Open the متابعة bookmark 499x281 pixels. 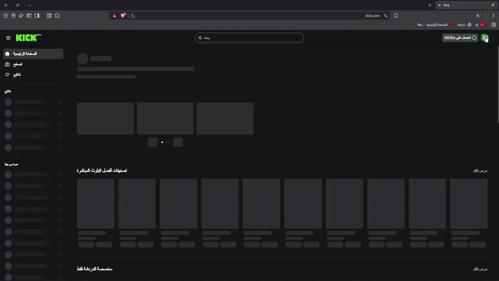click(x=464, y=25)
